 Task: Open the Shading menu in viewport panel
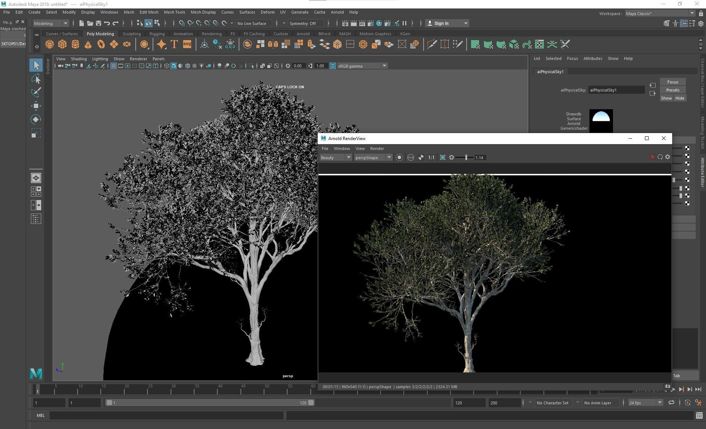(x=79, y=59)
